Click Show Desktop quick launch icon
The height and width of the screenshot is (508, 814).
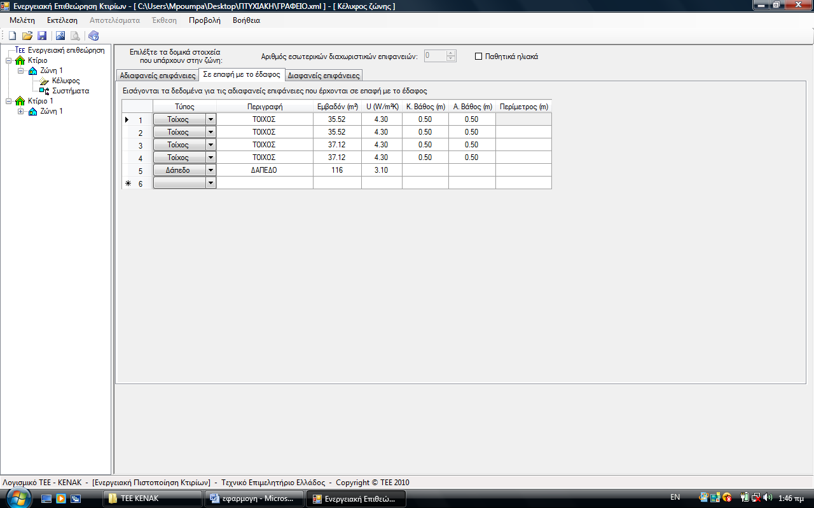[x=46, y=498]
